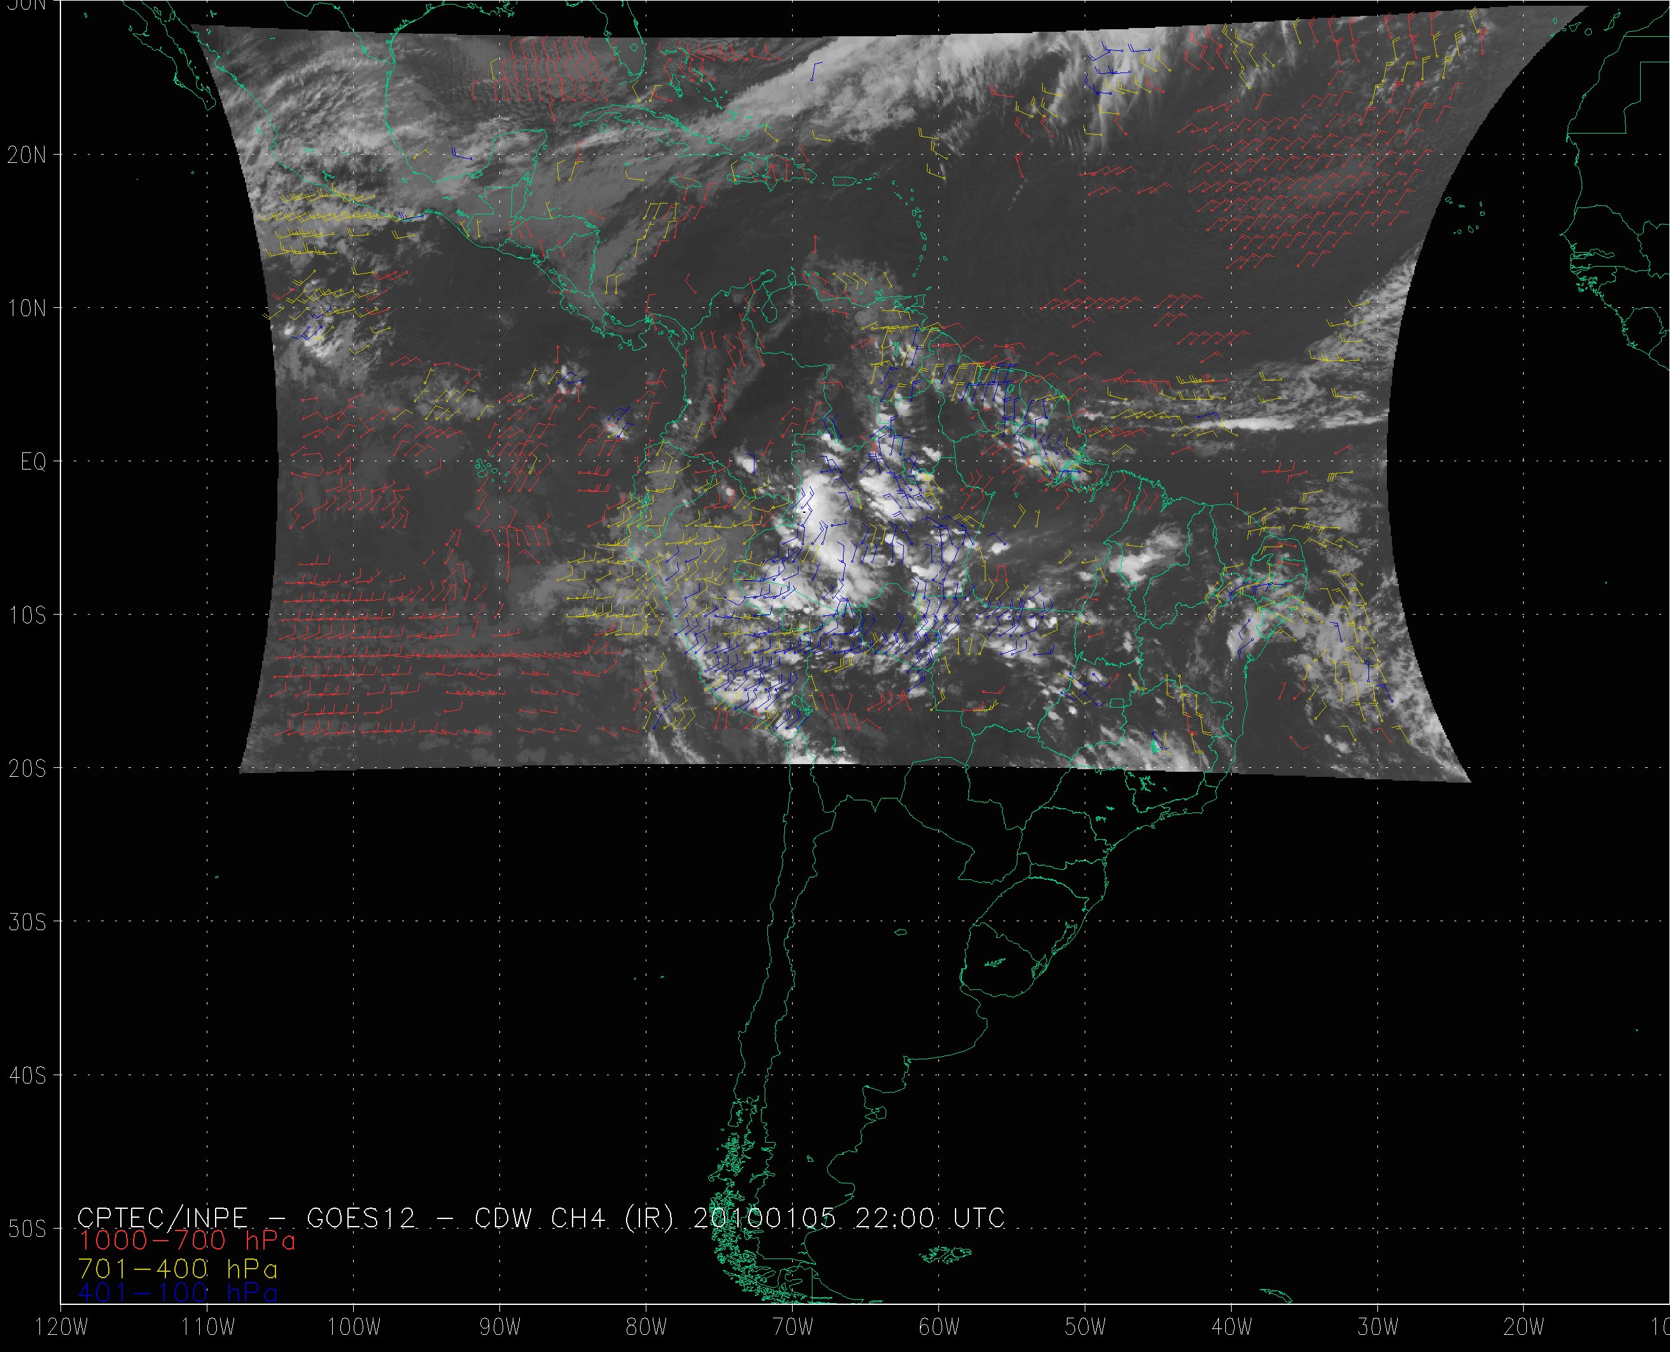
Task: Click the 40S latitude label
Action: [x=27, y=1075]
